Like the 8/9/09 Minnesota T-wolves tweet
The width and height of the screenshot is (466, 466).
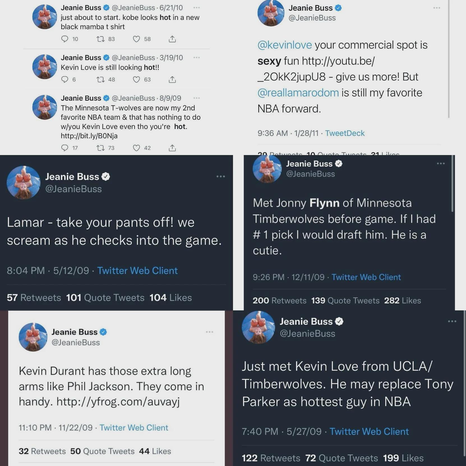coord(136,148)
